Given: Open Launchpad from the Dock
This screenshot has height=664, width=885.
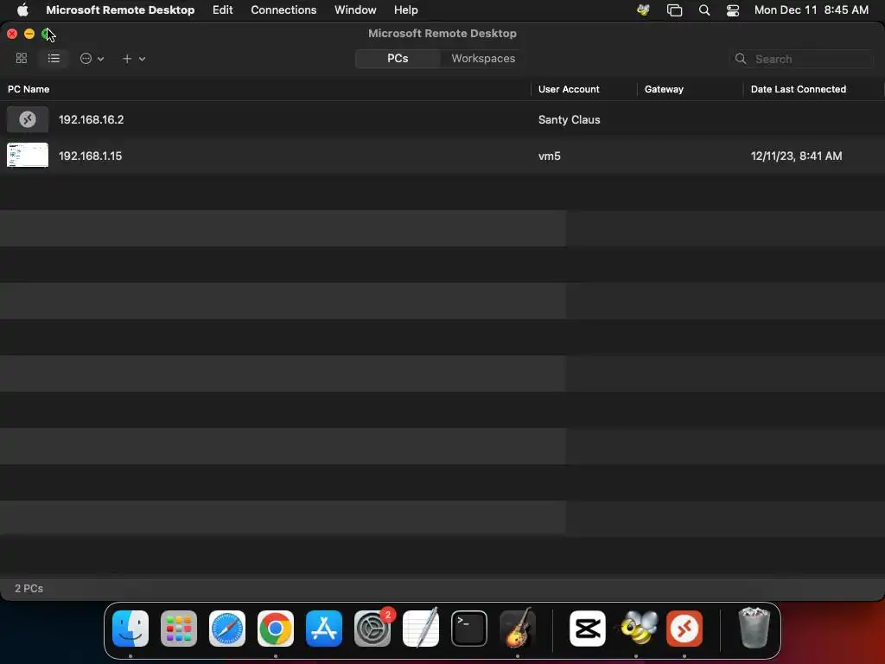Looking at the screenshot, I should 179,629.
